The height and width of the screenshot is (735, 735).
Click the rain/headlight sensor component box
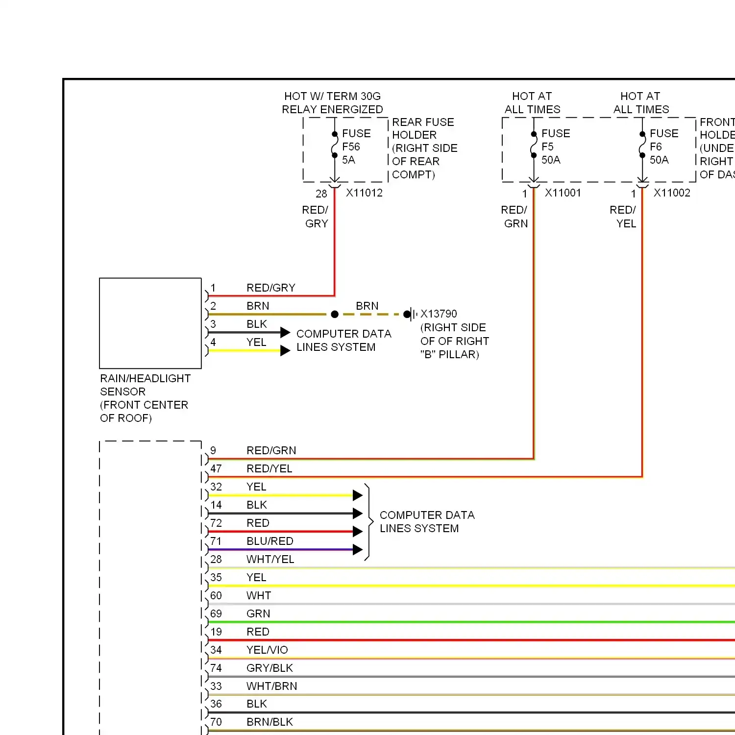pos(150,323)
